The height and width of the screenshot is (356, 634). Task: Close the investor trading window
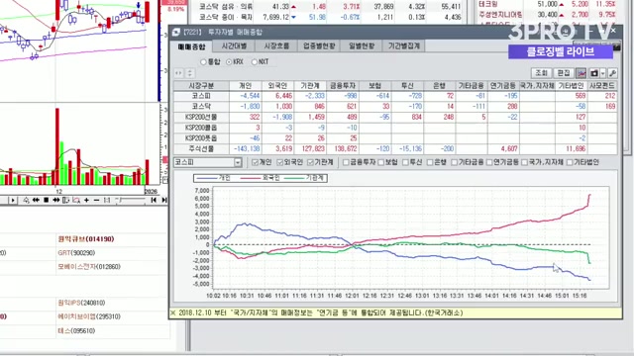(613, 31)
